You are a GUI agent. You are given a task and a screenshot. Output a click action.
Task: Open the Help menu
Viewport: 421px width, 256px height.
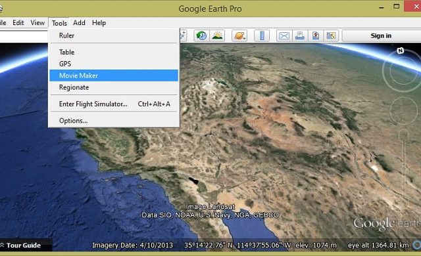(99, 23)
